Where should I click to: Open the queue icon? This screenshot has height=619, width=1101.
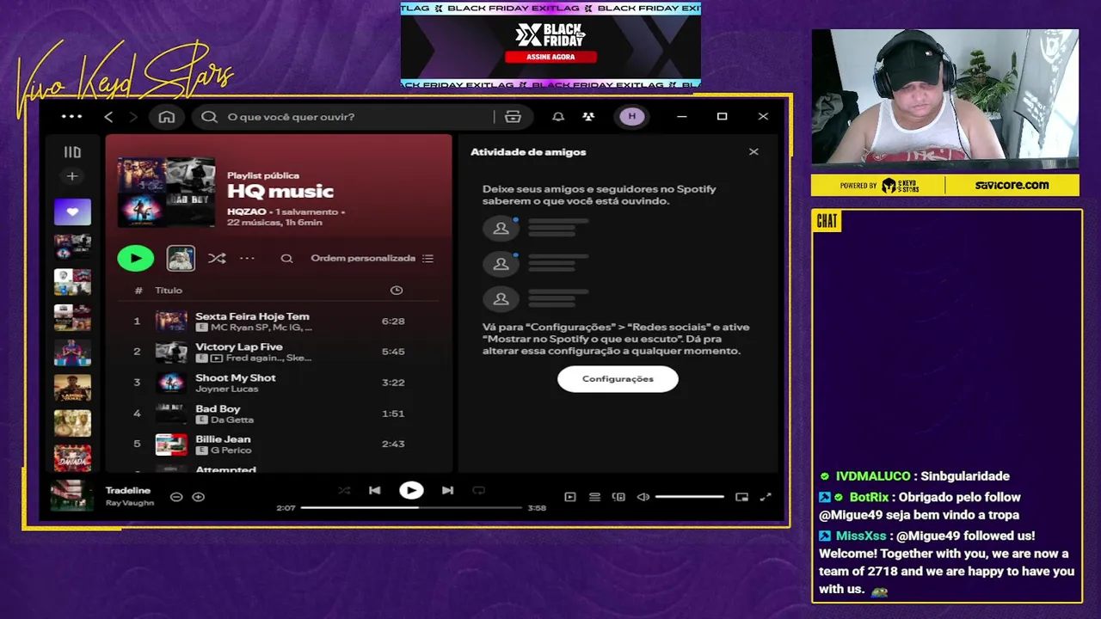point(594,497)
